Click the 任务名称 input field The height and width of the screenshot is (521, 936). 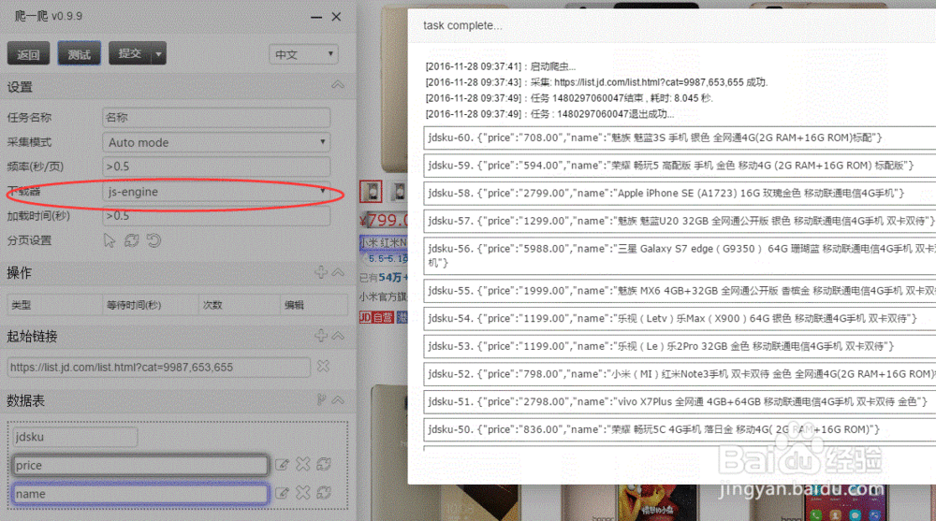(x=216, y=117)
